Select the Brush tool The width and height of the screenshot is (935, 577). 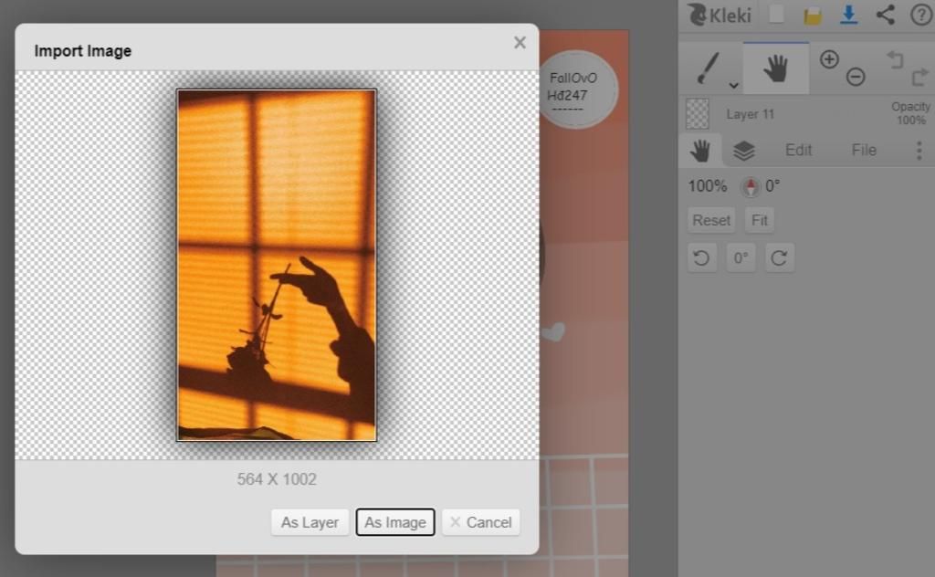[708, 68]
